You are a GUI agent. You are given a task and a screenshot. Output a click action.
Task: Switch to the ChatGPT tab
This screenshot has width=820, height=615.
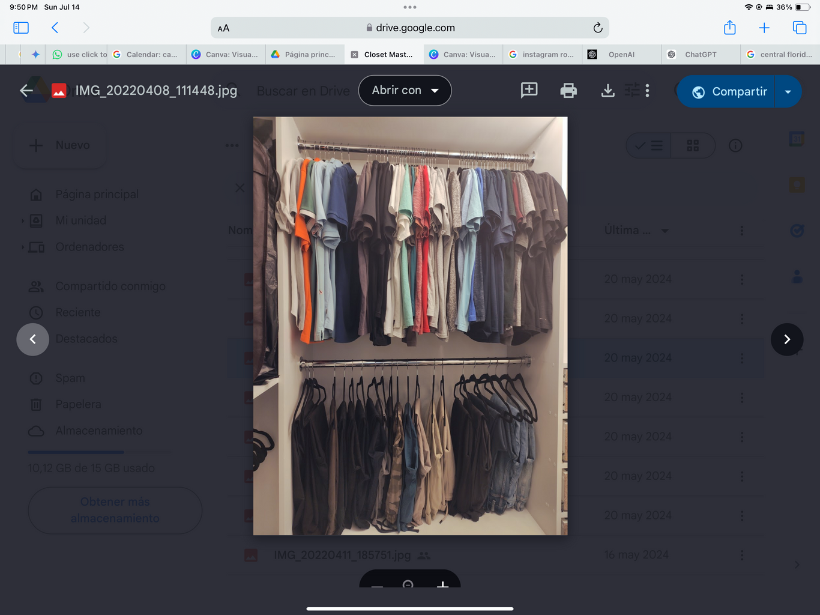(x=700, y=55)
